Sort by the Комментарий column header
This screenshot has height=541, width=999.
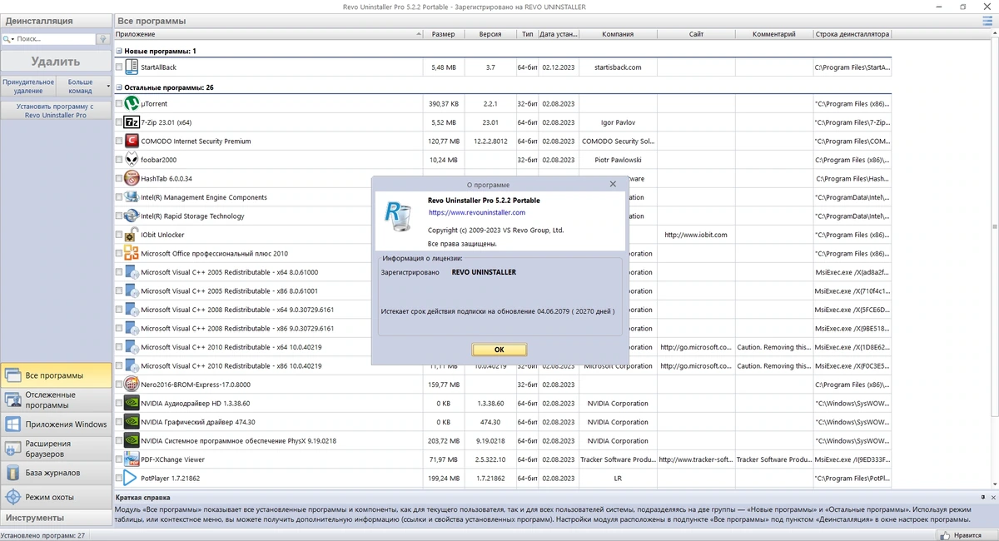774,34
